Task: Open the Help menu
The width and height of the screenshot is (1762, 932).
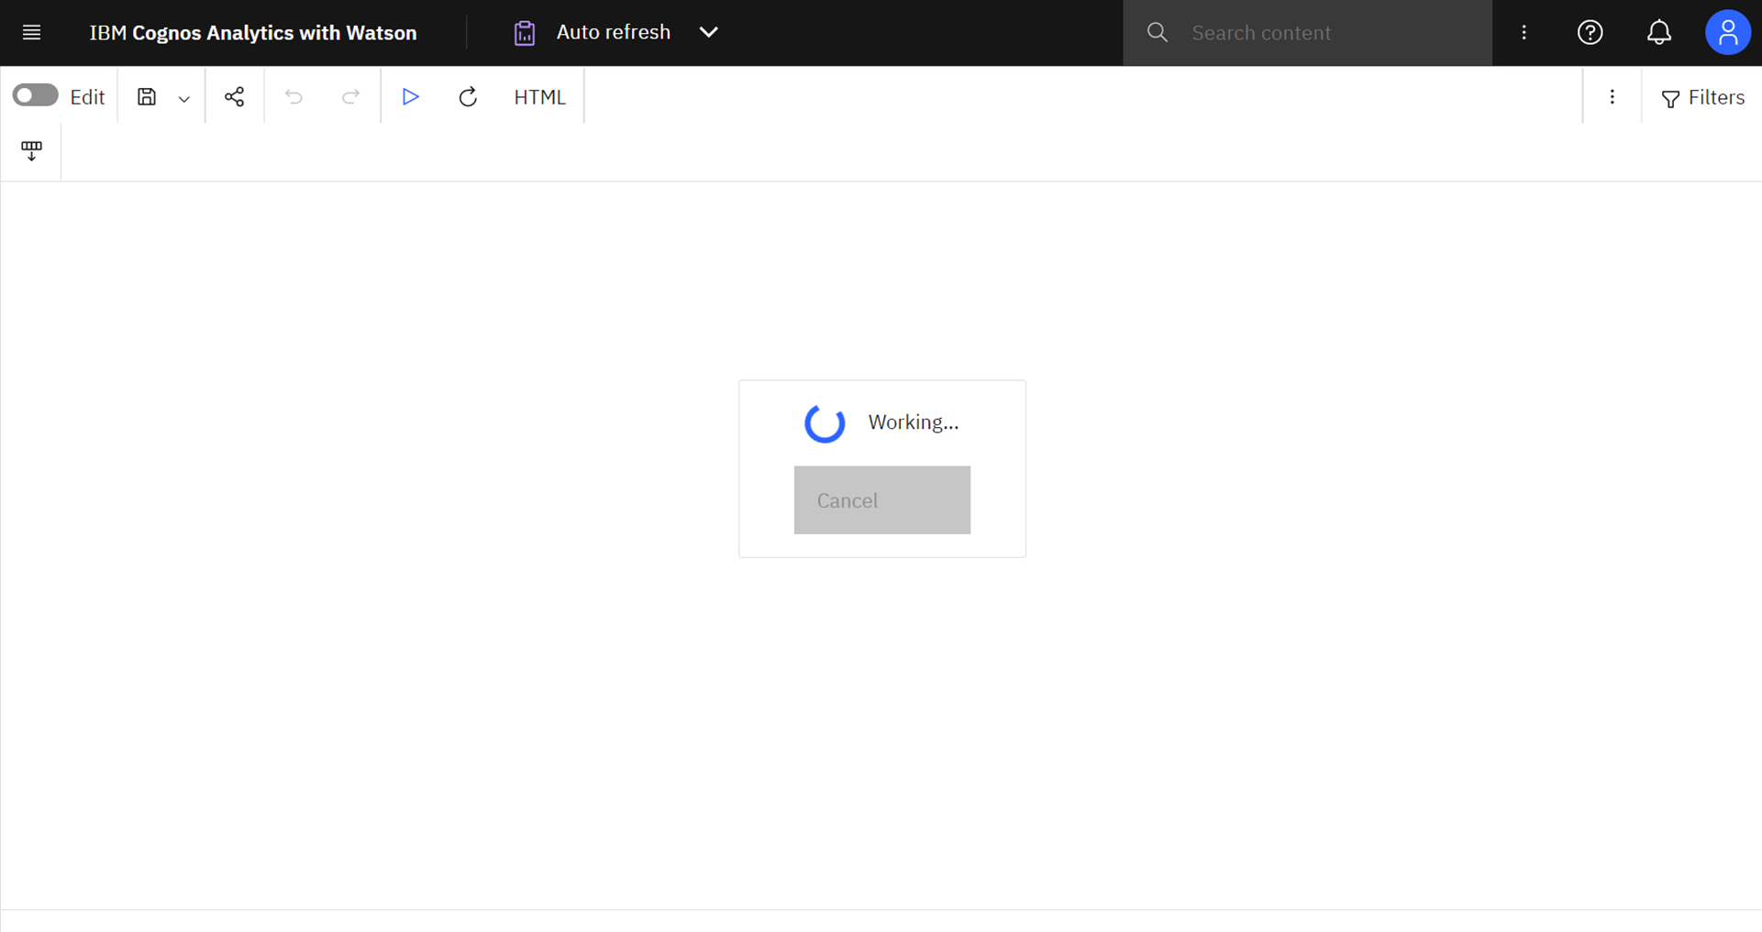Action: 1590,33
